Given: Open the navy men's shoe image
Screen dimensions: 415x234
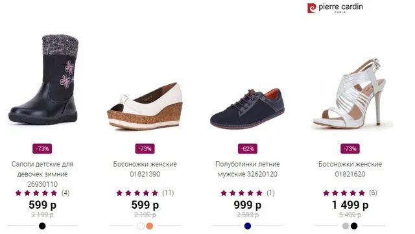Looking at the screenshot, I should tap(248, 109).
